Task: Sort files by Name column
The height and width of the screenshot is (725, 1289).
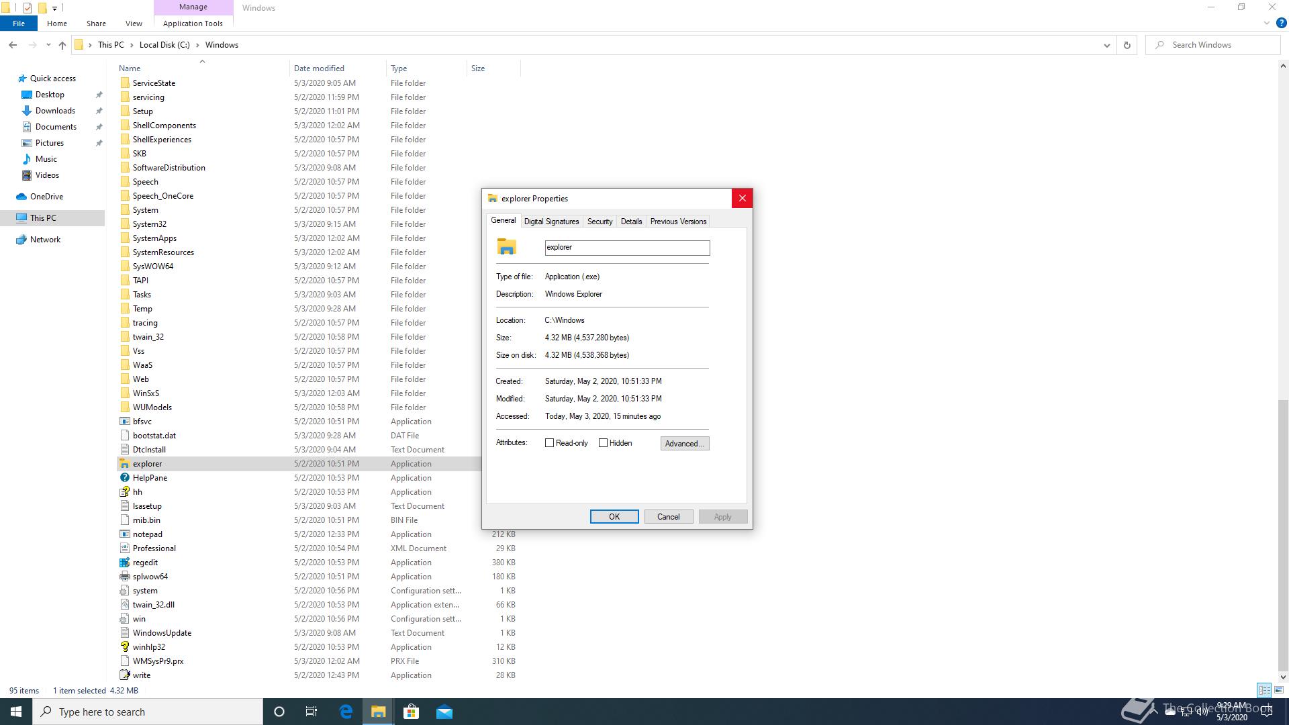Action: tap(201, 68)
